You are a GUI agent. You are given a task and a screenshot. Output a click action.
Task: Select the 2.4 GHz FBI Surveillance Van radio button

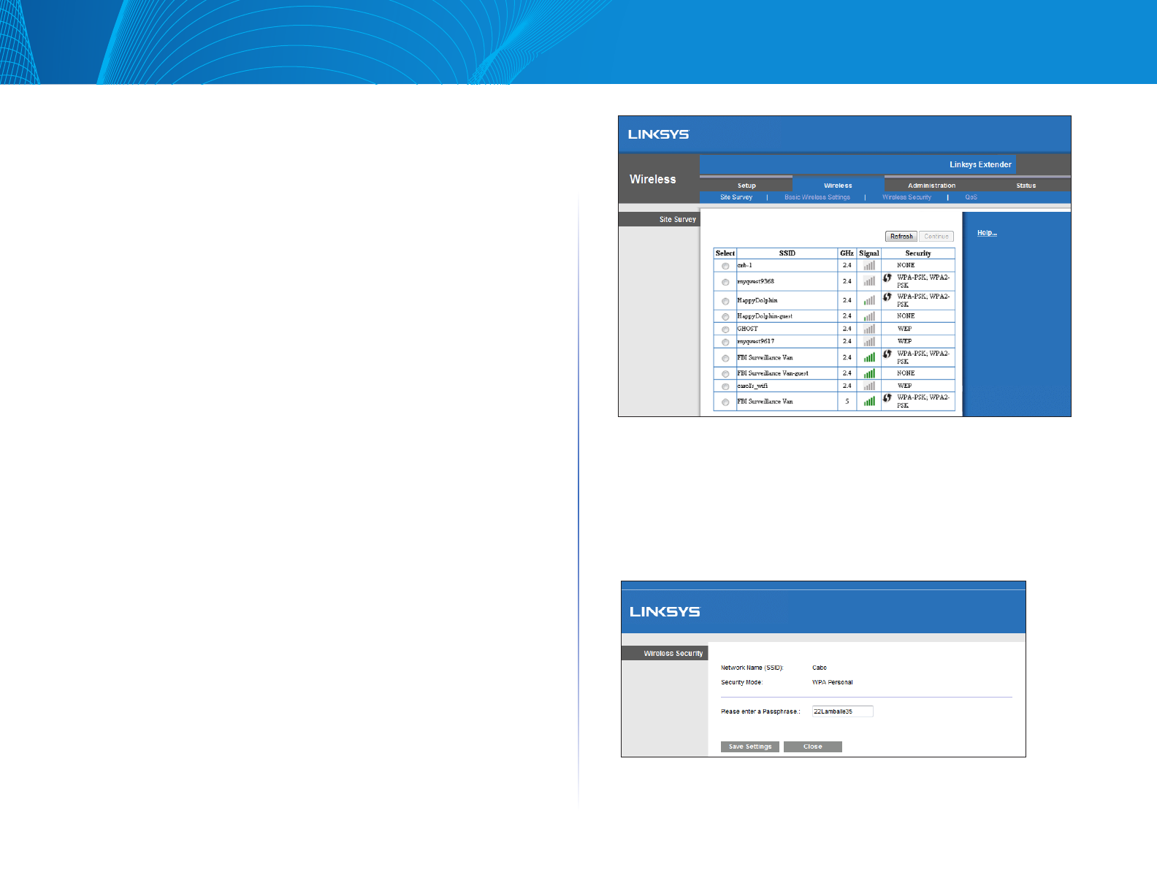[x=725, y=358]
